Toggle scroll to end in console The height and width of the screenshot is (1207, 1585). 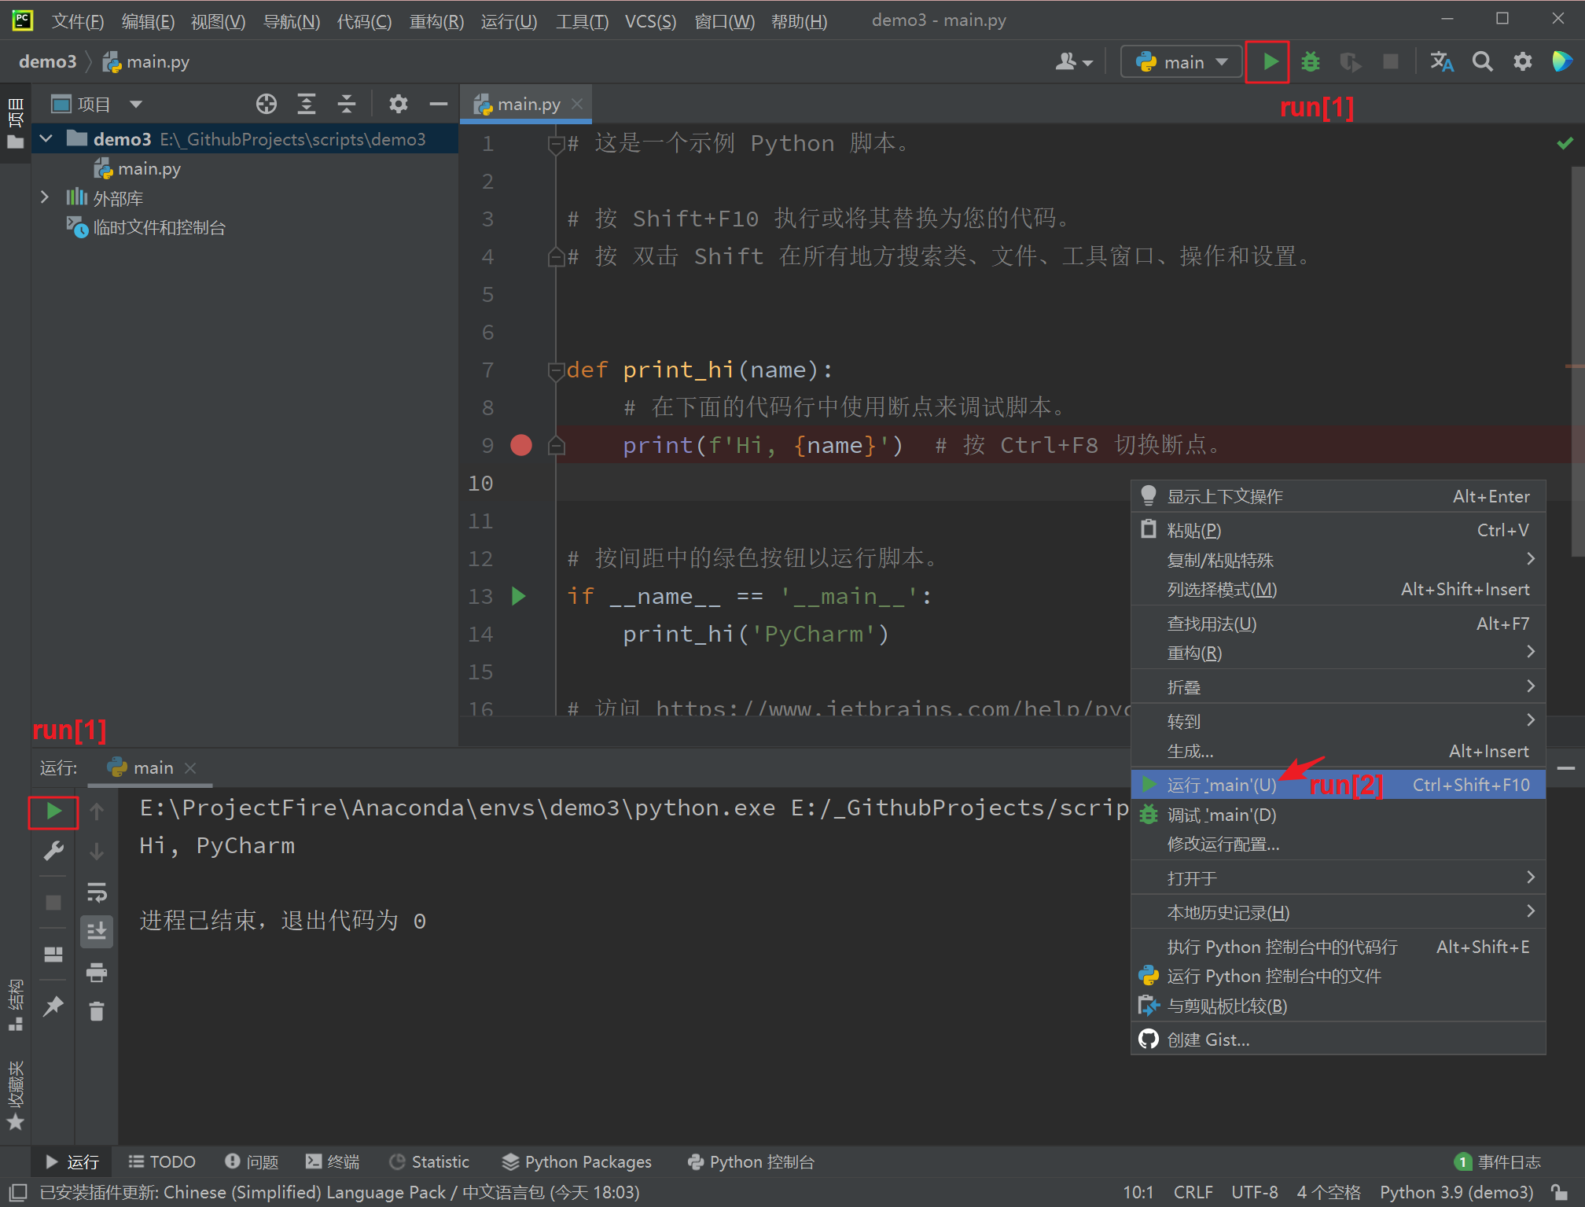(x=97, y=932)
